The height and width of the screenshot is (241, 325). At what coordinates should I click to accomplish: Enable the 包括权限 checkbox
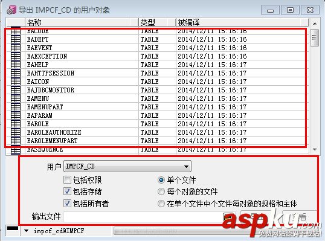[67, 179]
